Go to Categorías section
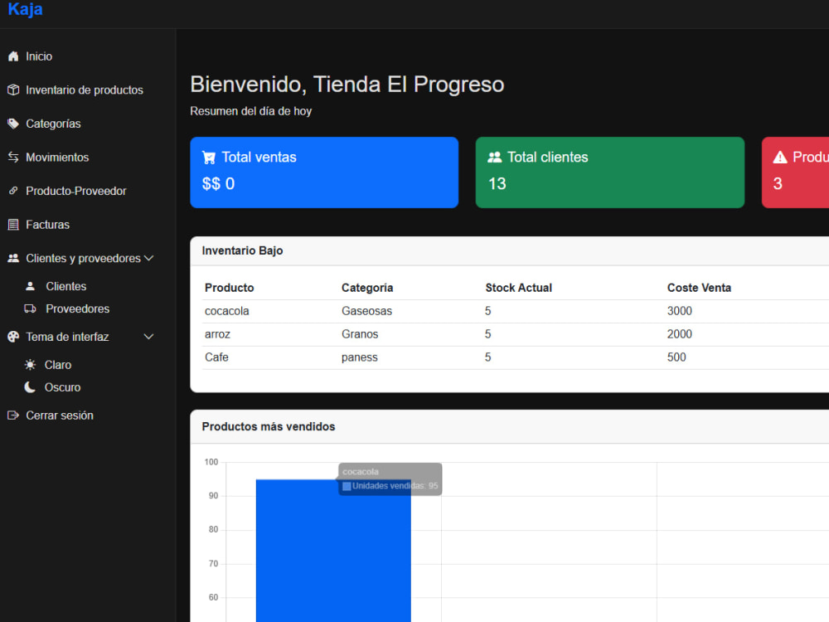Screen dimensions: 829x622 [53, 124]
